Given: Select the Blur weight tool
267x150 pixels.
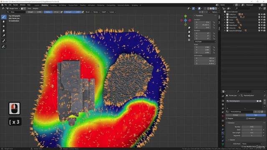Looking at the screenshot, I should point(4,22).
